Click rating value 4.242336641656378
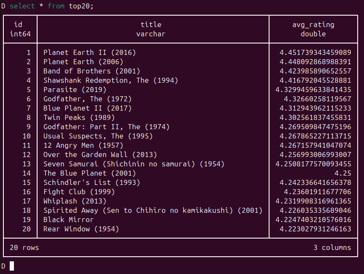 [315, 183]
